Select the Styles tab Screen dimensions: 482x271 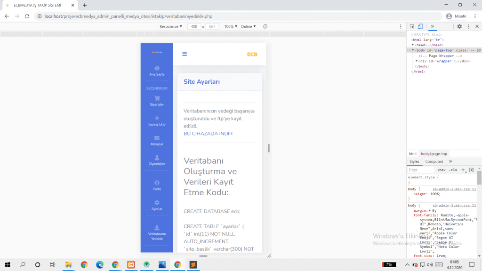[414, 161]
